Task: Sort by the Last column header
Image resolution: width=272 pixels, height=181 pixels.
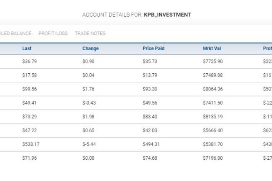Action: [x=27, y=48]
